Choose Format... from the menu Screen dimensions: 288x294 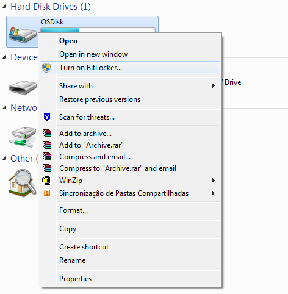130,210
